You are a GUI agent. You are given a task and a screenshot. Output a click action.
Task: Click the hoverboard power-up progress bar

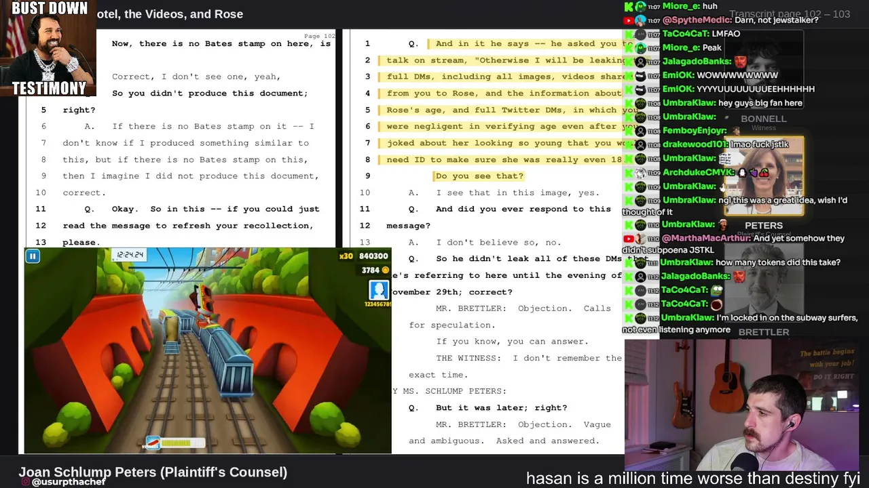click(x=183, y=443)
